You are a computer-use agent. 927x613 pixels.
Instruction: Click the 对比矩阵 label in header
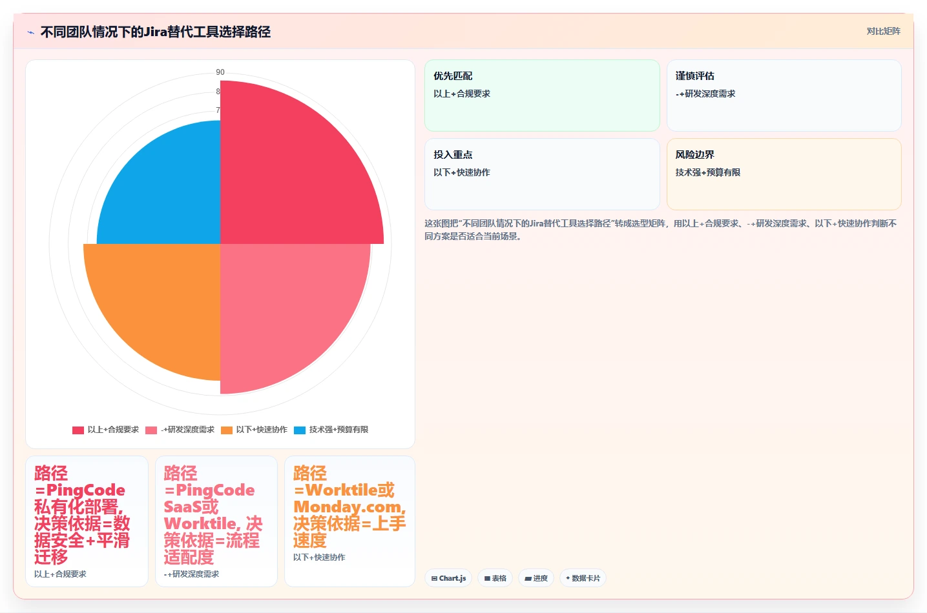click(x=883, y=32)
